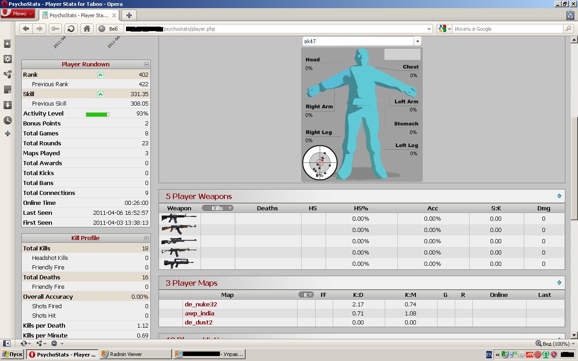This screenshot has height=361, width=578.
Task: Click the EN language indicator
Action: (x=489, y=355)
